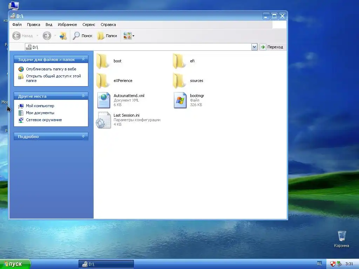Screen dimensions: 359x269
Task: Click the Forward arrow button
Action: 47,36
